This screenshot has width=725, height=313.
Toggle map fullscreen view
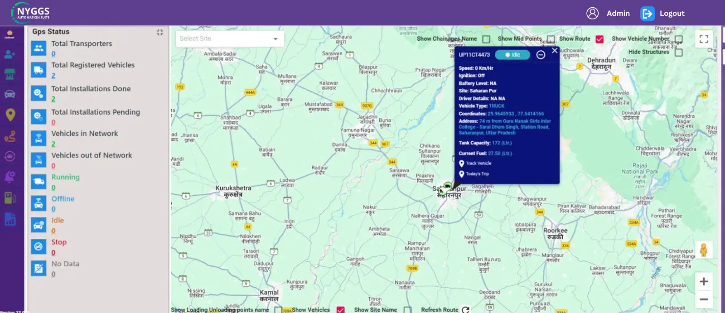point(704,39)
